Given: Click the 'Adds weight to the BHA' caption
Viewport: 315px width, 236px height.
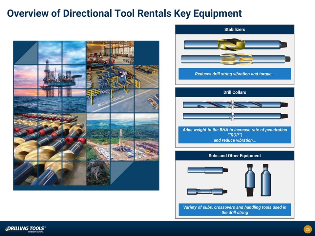Looking at the screenshot, I should (235, 135).
